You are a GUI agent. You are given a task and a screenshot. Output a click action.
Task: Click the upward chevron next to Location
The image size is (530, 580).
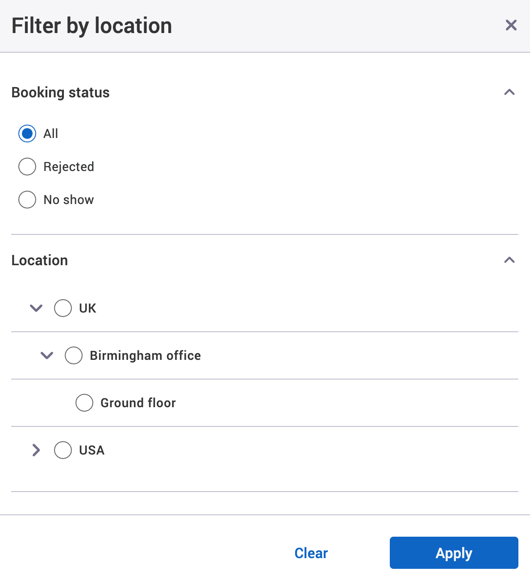pyautogui.click(x=509, y=259)
